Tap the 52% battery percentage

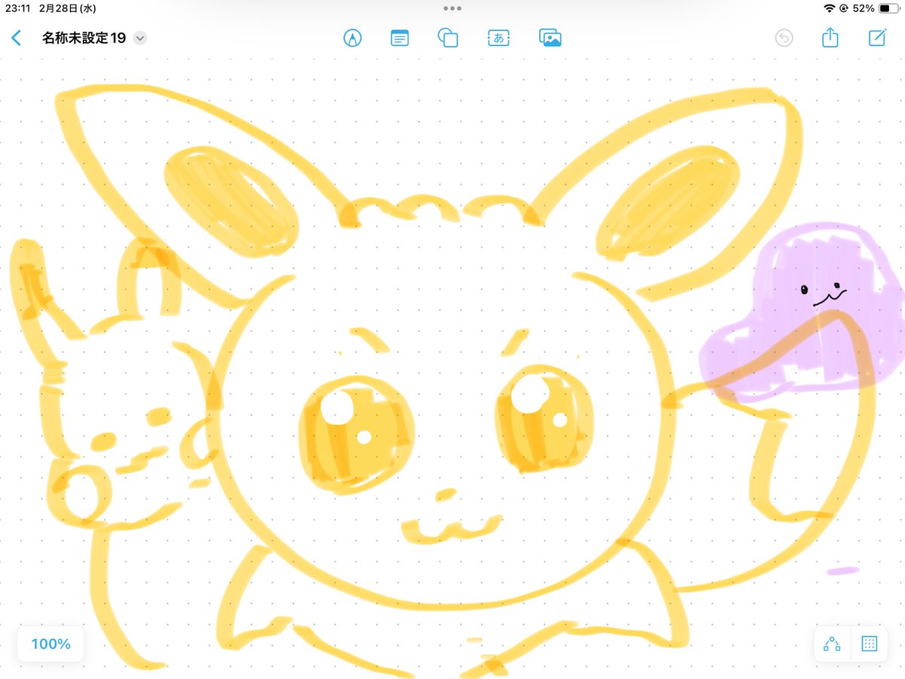tap(864, 8)
